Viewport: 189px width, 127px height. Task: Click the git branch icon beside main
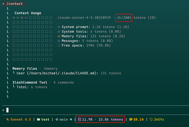click(57, 120)
